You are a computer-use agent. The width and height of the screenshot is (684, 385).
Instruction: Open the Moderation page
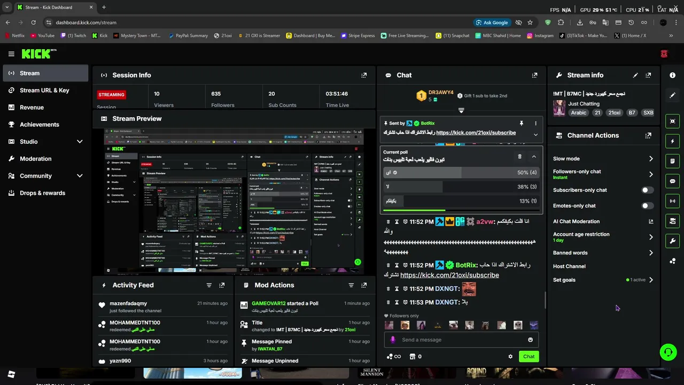tap(45, 159)
